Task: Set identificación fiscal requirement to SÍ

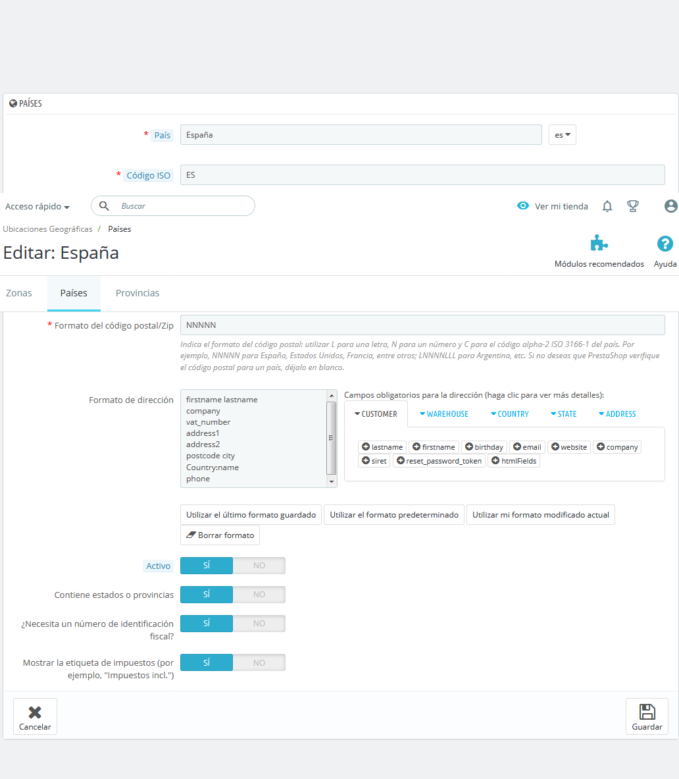Action: pos(207,623)
